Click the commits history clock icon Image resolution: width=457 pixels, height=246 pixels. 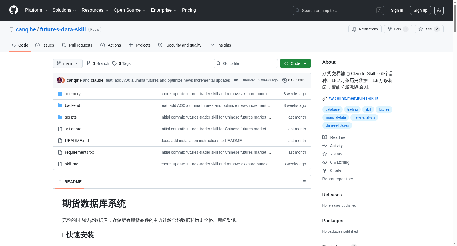[285, 80]
